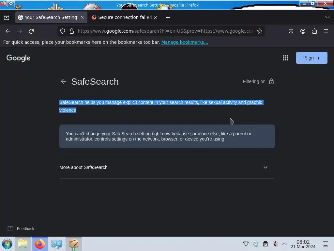Open a new tab with plus button
334x251 pixels.
(168, 18)
